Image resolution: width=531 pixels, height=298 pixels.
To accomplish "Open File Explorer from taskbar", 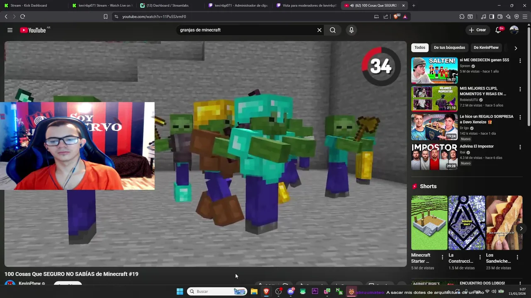I will pos(254,291).
